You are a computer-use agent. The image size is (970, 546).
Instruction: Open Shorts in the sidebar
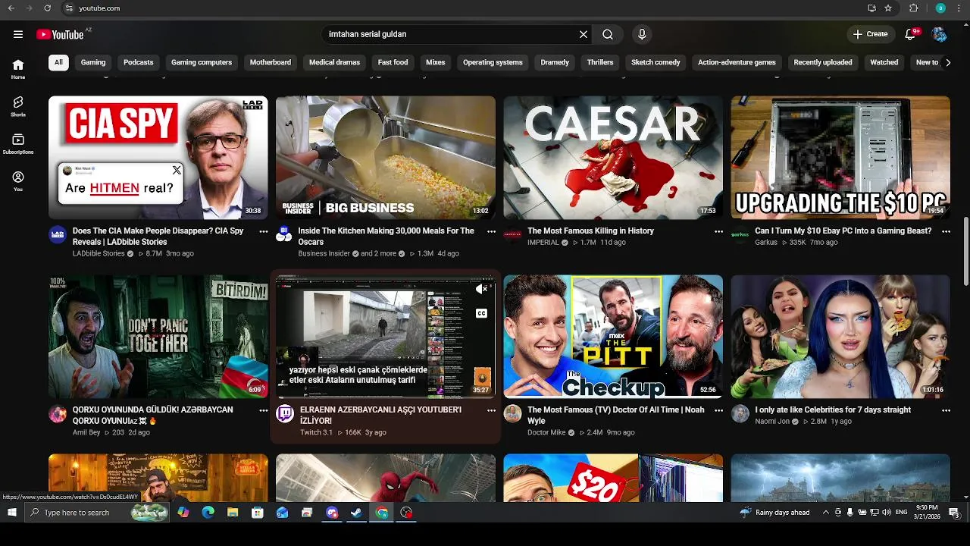click(x=18, y=106)
